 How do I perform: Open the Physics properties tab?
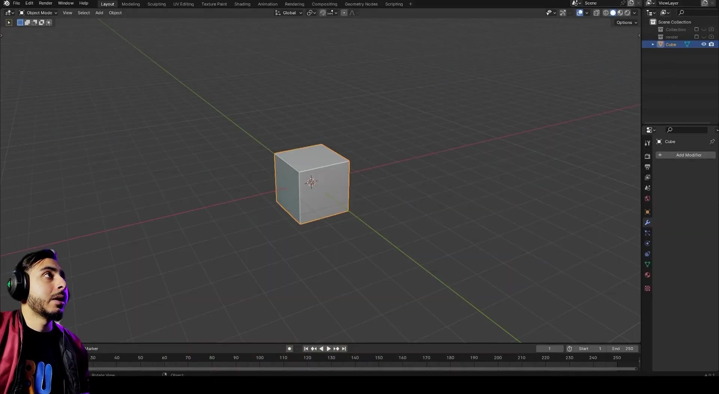(x=647, y=243)
